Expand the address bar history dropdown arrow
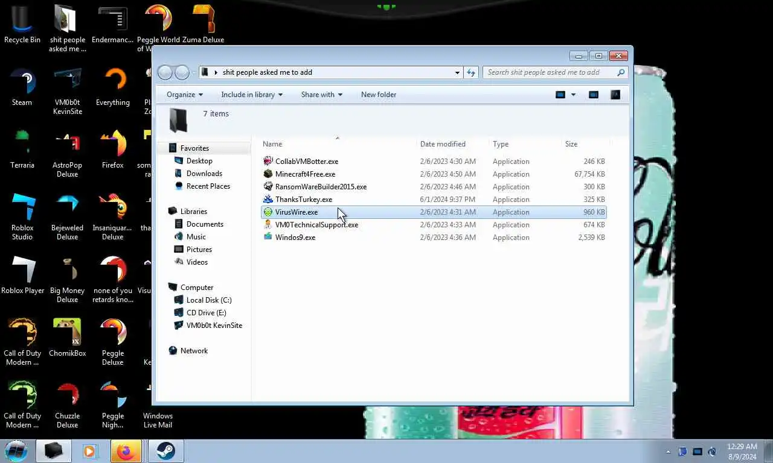Screen dimensions: 773x463 click(x=457, y=72)
